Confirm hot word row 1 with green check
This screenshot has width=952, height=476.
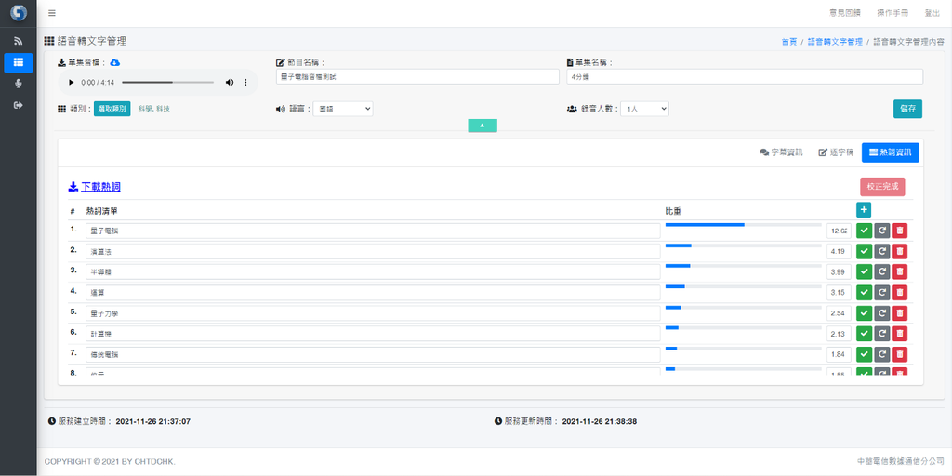pos(864,231)
